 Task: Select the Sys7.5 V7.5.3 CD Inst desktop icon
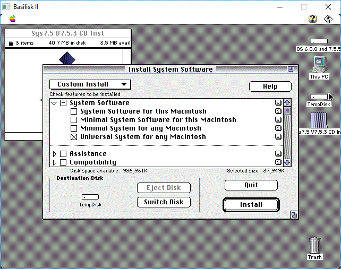[319, 120]
